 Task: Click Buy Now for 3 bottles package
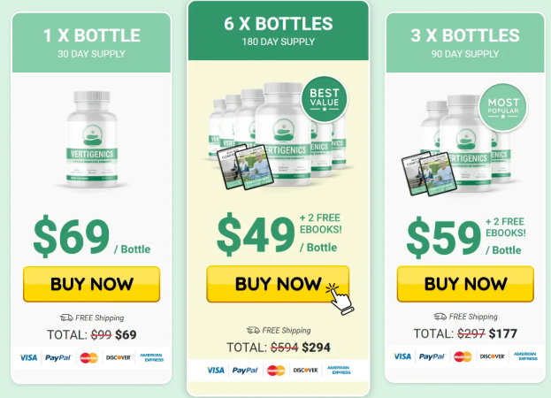(465, 284)
